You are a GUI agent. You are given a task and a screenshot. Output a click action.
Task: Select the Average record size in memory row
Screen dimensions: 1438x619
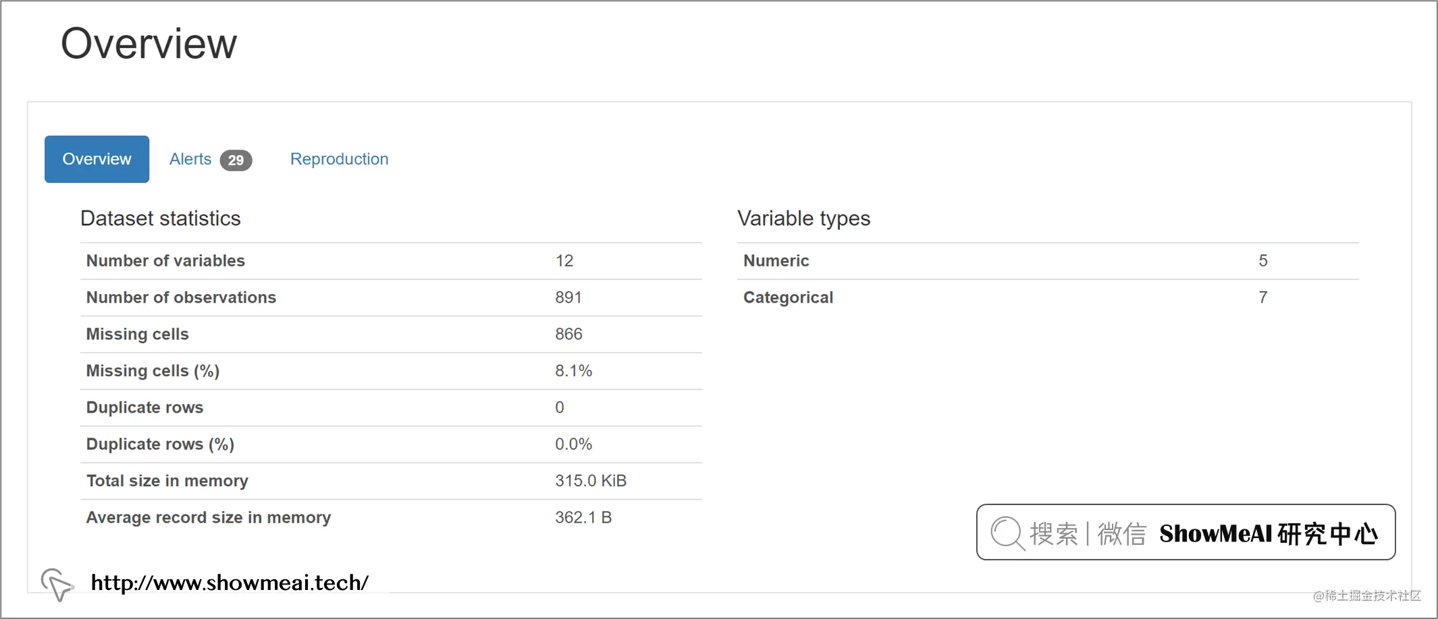tap(391, 518)
